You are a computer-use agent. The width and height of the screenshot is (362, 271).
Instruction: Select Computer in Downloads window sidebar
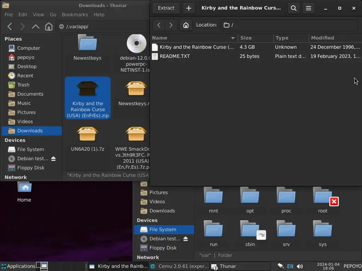coord(32,48)
